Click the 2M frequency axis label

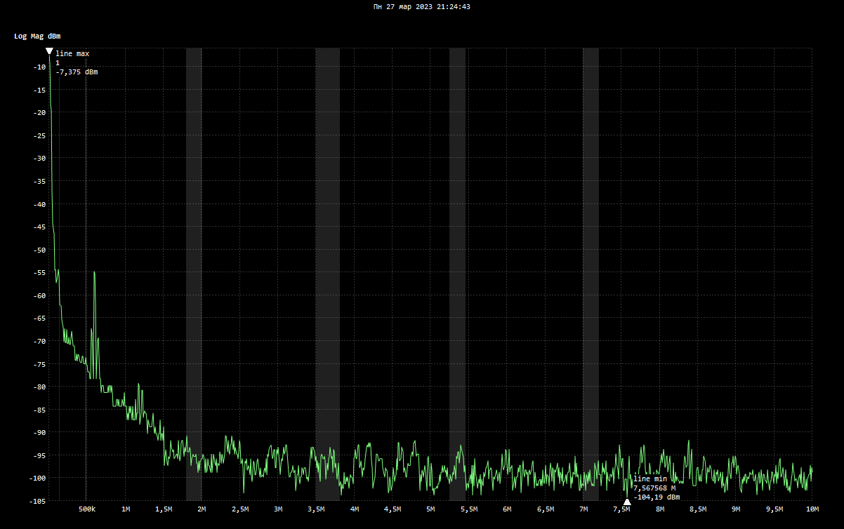[202, 509]
